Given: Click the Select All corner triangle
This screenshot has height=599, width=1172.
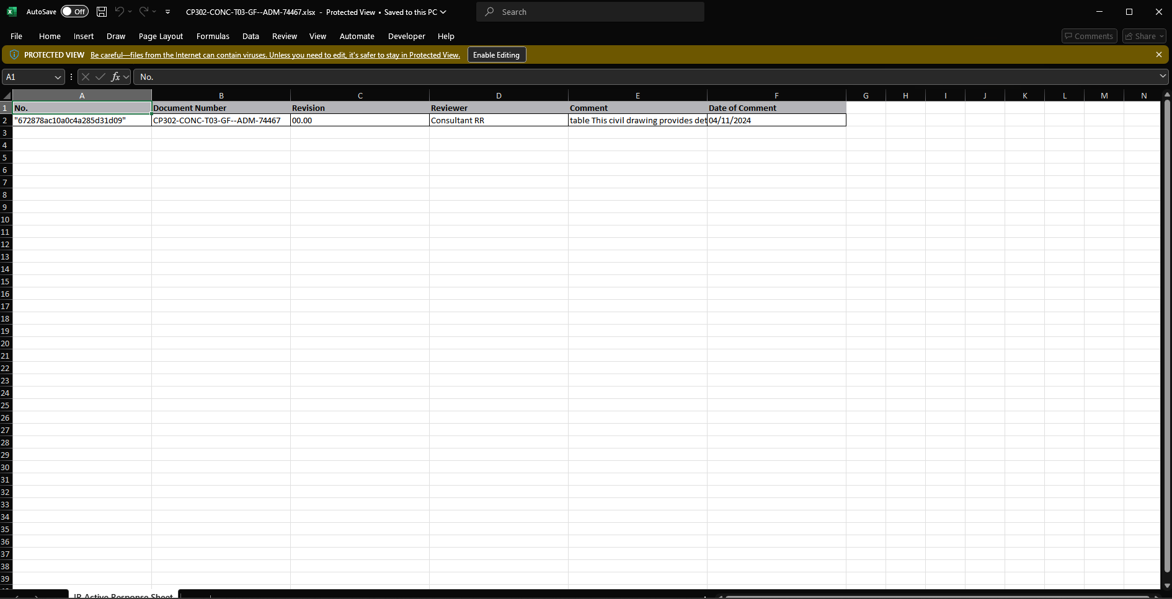Looking at the screenshot, I should 7,95.
